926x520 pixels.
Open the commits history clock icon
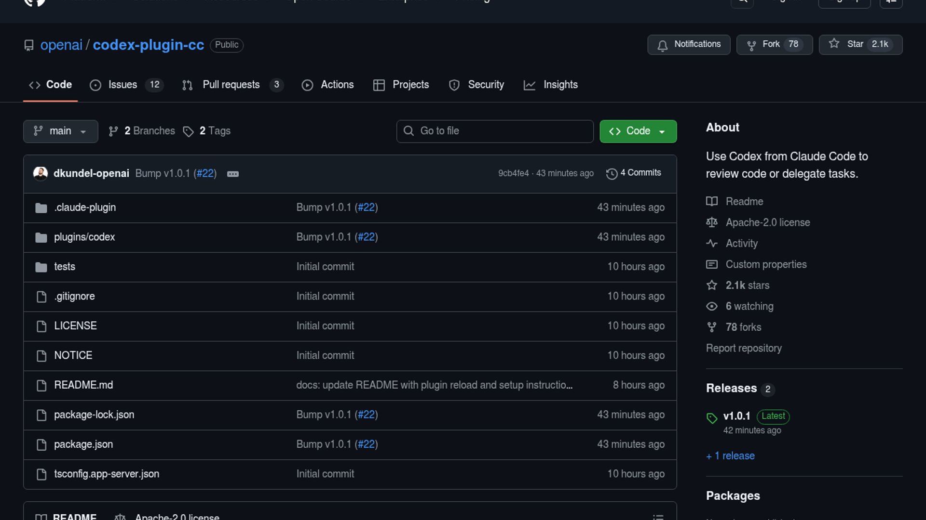pyautogui.click(x=612, y=173)
